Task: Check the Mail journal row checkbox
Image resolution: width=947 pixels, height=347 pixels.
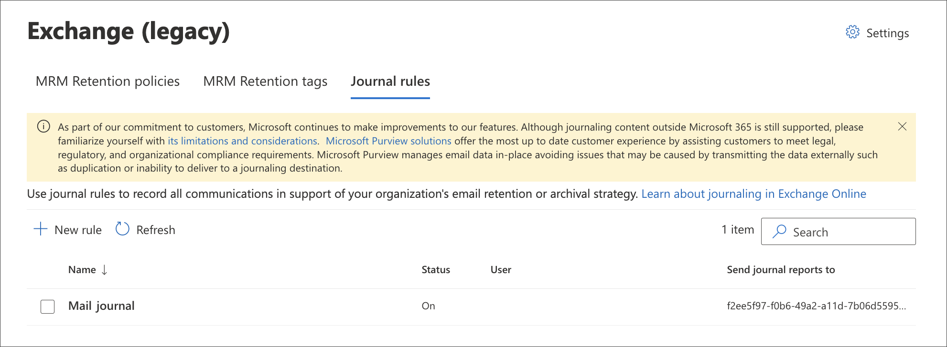Action: 48,306
